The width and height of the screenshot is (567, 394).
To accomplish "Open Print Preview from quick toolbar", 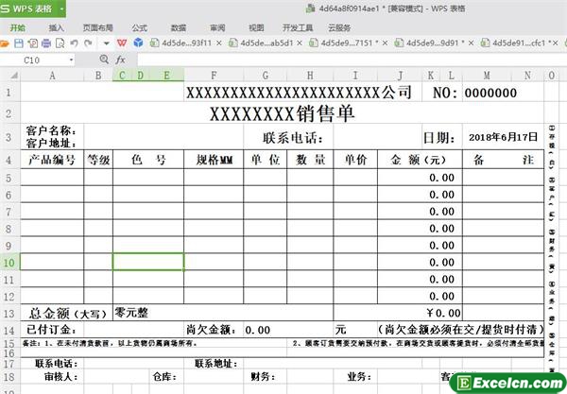I will point(60,43).
